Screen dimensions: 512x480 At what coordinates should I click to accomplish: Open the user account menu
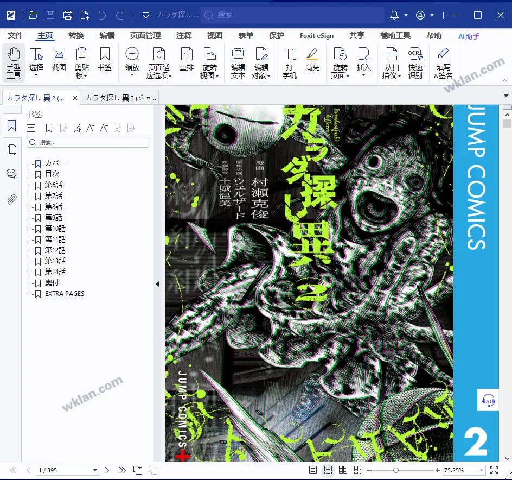tap(420, 15)
